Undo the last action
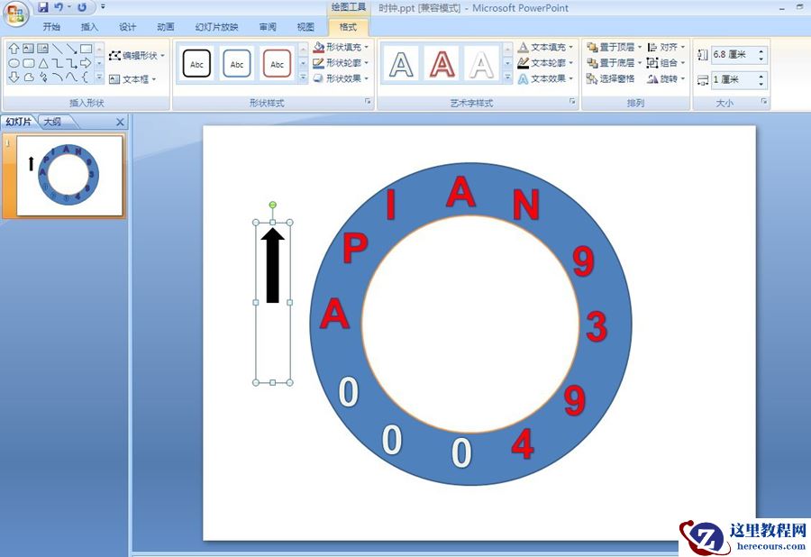Screen dimensions: 811x557 tap(59, 7)
